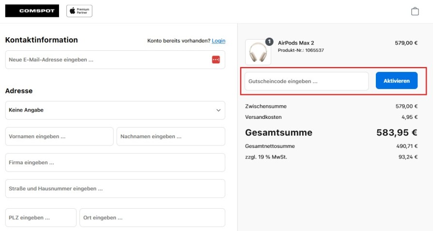The height and width of the screenshot is (231, 433).
Task: Click the Zwischensumme label
Action: coord(265,106)
